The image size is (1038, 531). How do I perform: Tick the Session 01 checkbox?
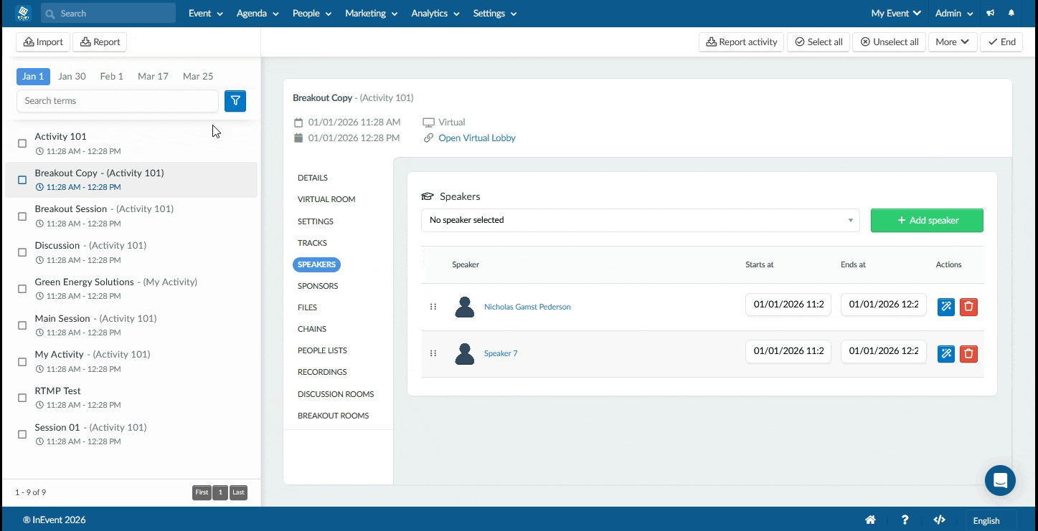pos(22,434)
